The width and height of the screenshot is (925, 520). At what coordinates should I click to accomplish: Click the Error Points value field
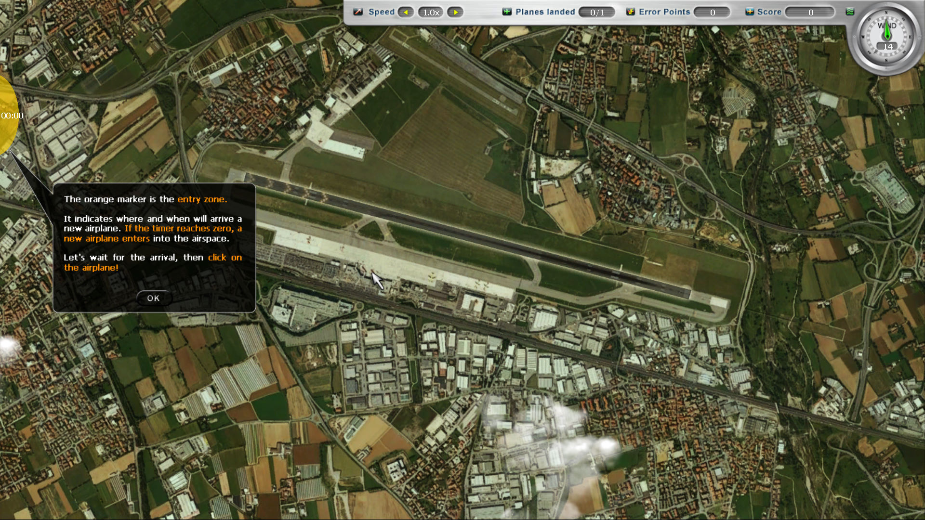(x=712, y=12)
